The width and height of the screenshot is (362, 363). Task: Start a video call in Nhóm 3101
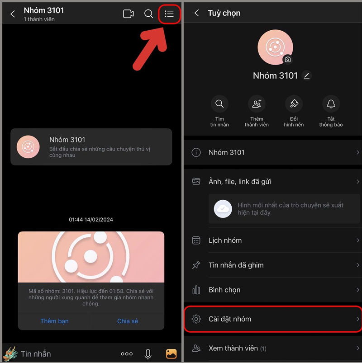point(128,14)
